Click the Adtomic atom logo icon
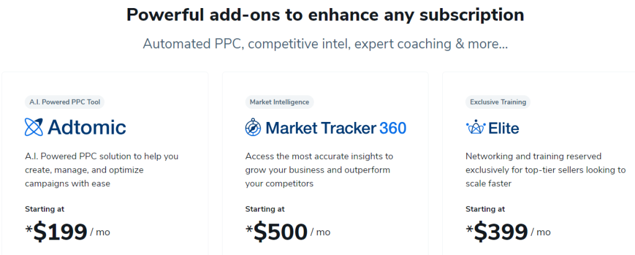 33,127
